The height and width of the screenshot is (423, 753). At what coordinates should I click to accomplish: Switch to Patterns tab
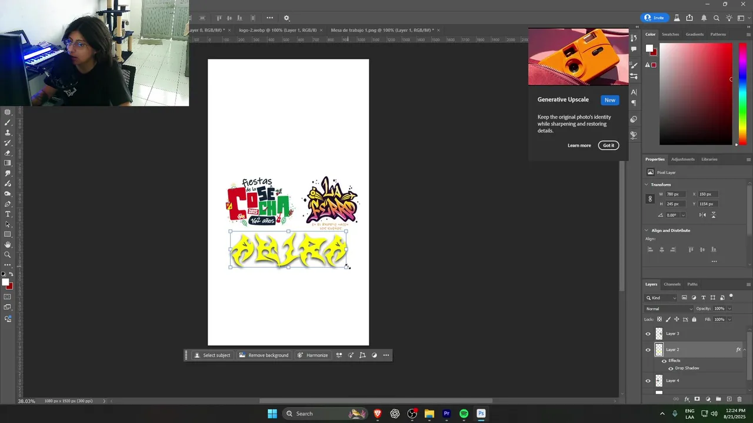tap(718, 34)
